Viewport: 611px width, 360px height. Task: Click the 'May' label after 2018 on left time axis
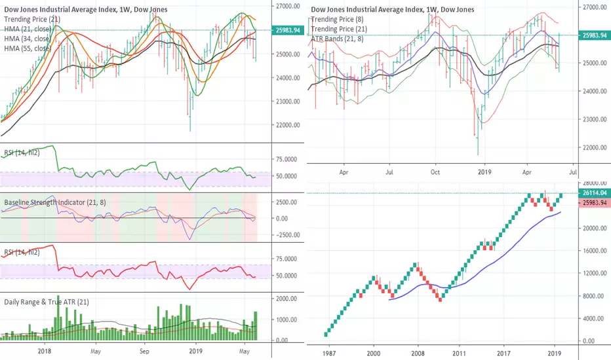pyautogui.click(x=96, y=351)
